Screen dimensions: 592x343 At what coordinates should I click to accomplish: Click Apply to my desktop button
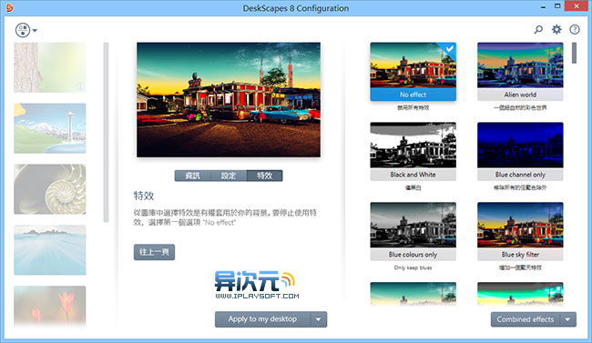tap(262, 319)
